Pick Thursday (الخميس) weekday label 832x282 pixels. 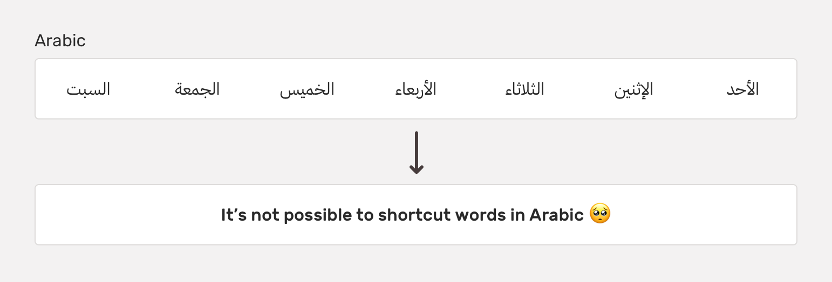[x=307, y=89]
